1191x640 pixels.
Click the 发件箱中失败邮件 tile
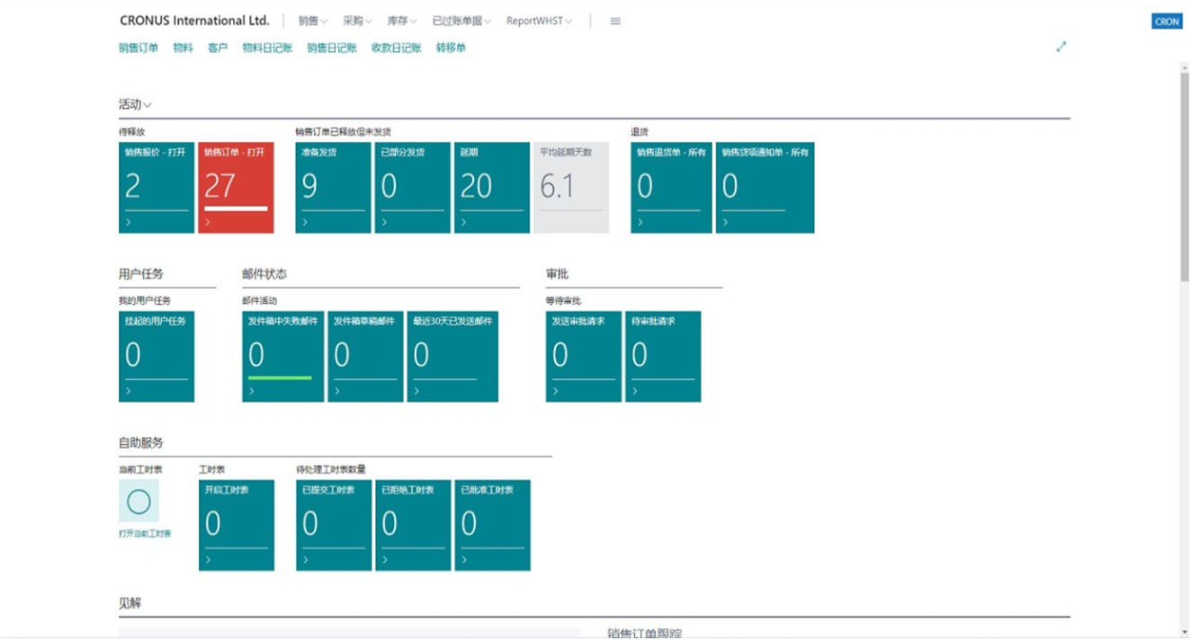(x=283, y=356)
